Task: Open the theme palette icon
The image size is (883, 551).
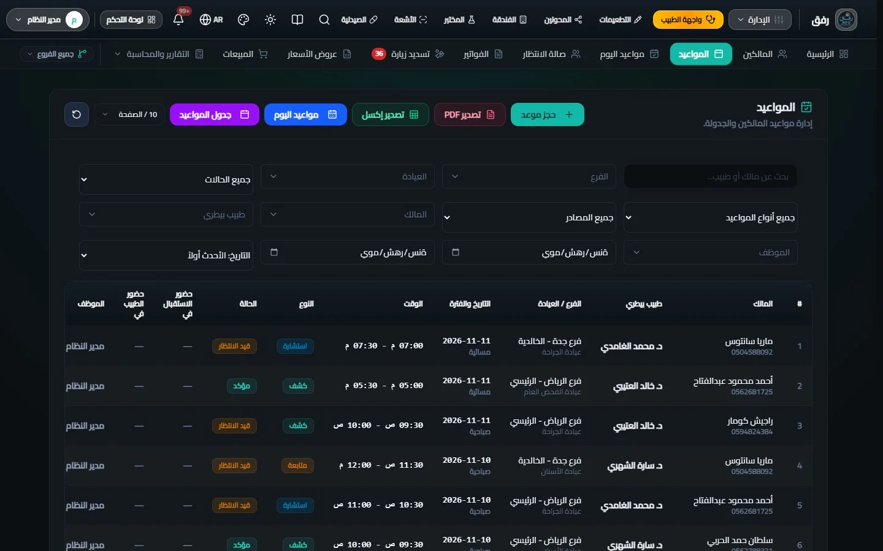Action: (243, 20)
